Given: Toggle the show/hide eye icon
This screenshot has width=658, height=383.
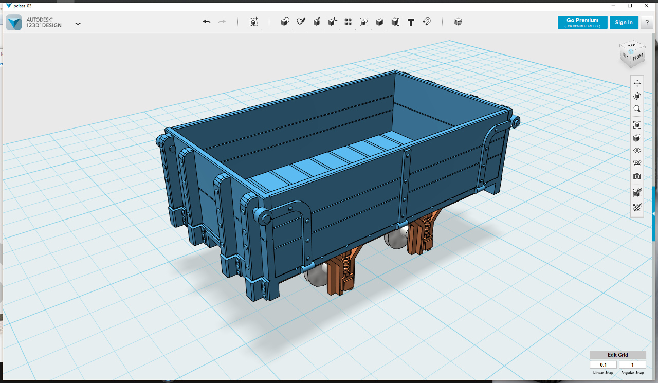Looking at the screenshot, I should point(637,151).
